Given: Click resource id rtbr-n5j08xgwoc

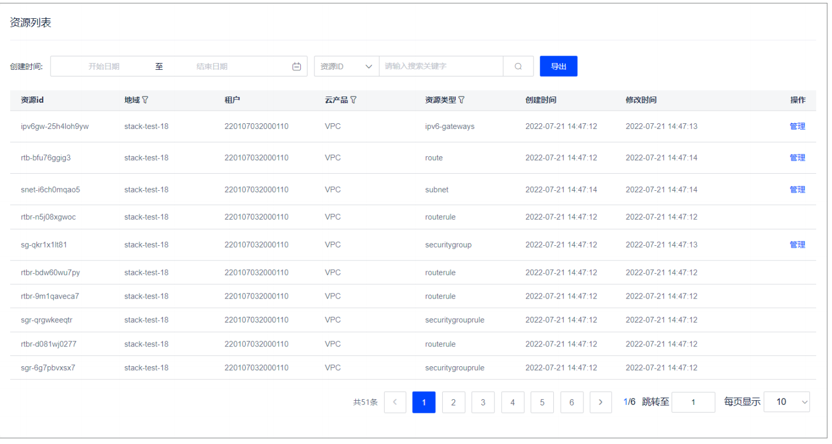Looking at the screenshot, I should pyautogui.click(x=48, y=217).
